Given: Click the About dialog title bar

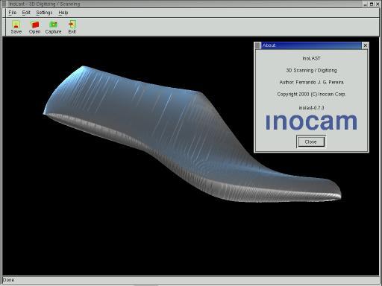Looking at the screenshot, I should [311, 45].
